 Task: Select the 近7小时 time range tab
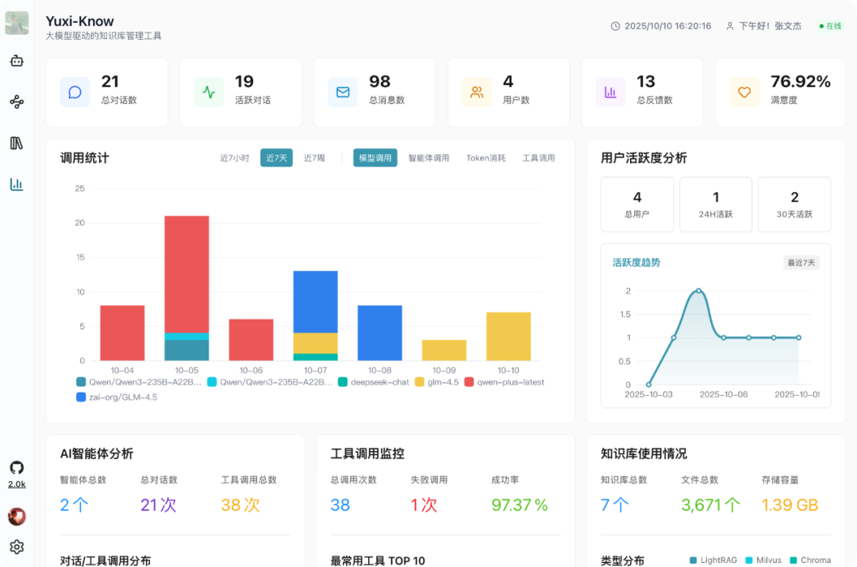click(235, 158)
